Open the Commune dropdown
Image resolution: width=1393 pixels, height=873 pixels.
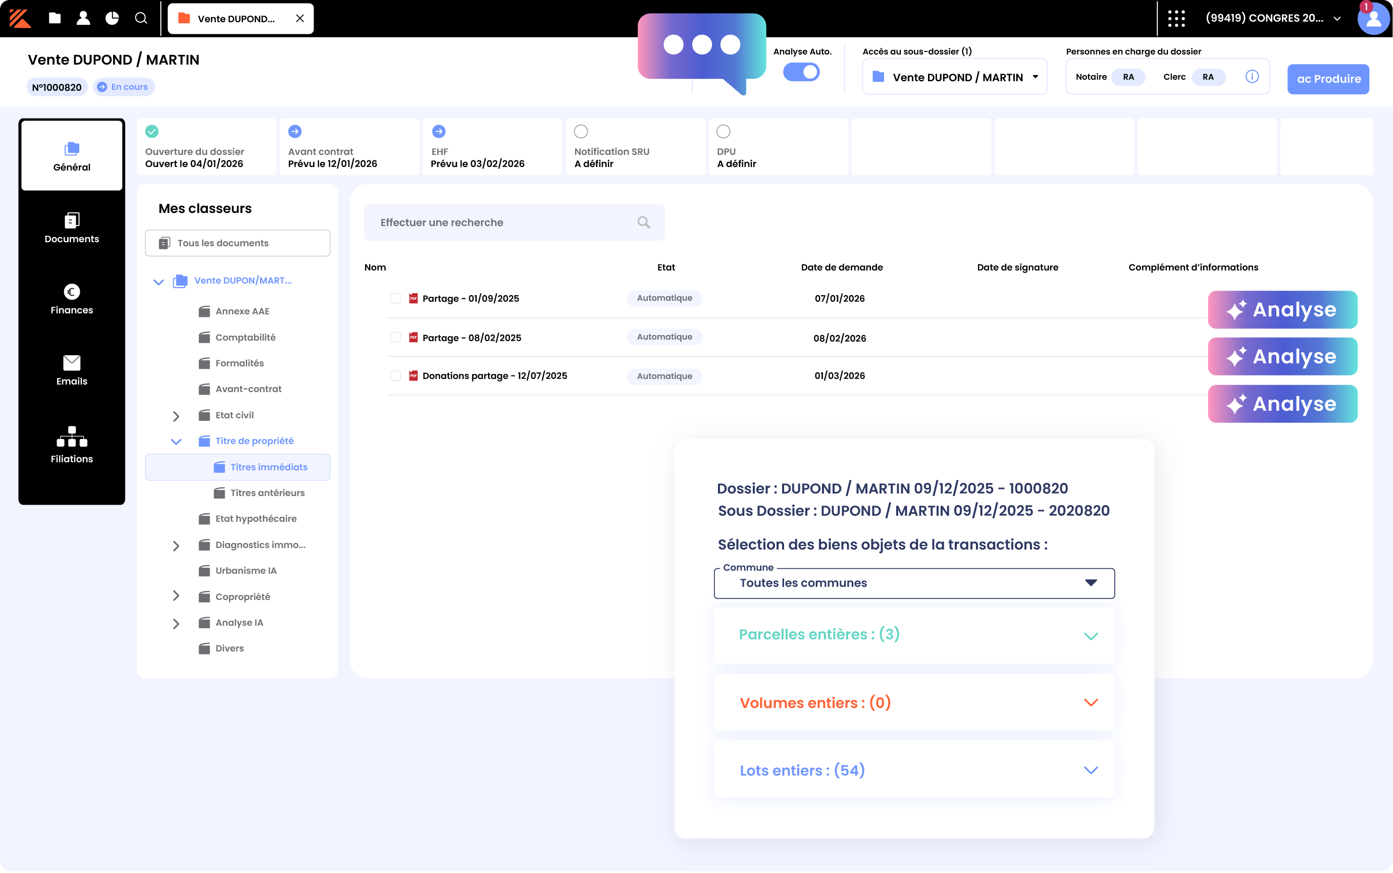coord(914,583)
